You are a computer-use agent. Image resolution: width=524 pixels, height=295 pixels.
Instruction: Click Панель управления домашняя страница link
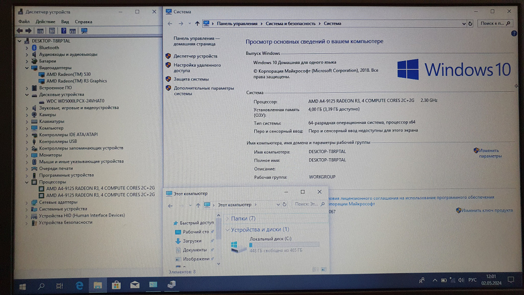click(196, 41)
